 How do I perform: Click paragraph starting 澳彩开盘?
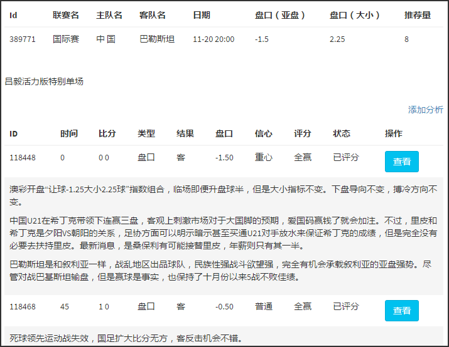coord(224,195)
